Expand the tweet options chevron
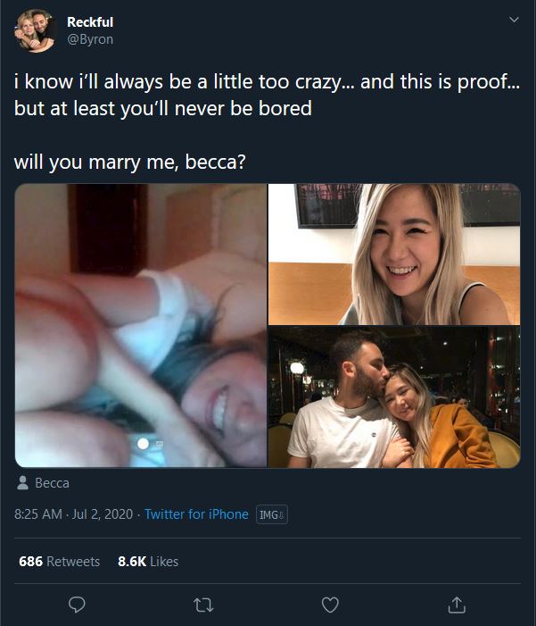This screenshot has height=626, width=536. tap(514, 19)
